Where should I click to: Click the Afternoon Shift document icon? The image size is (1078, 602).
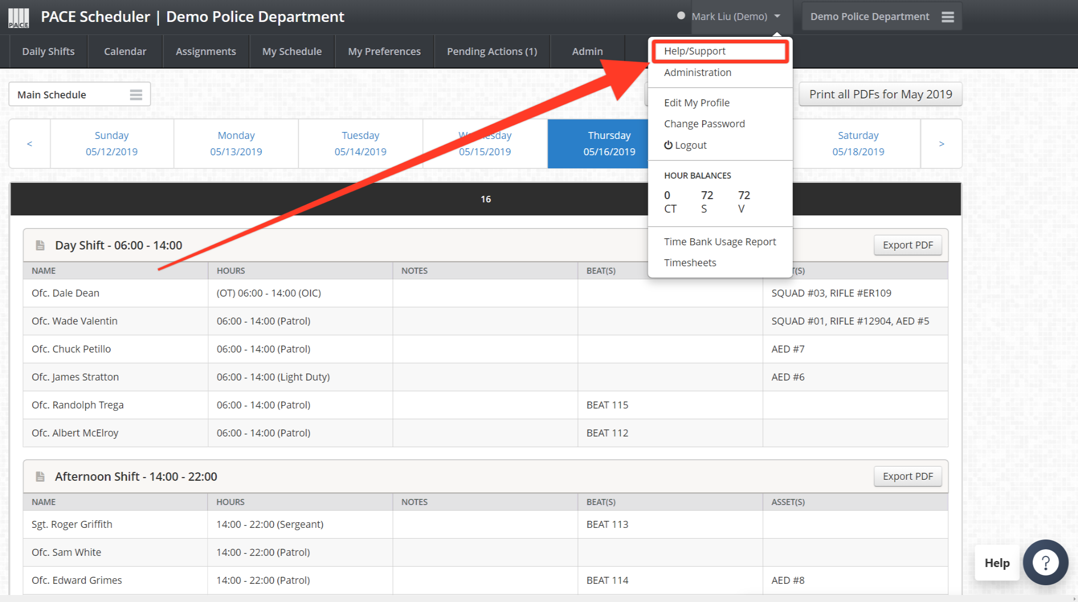pos(40,477)
